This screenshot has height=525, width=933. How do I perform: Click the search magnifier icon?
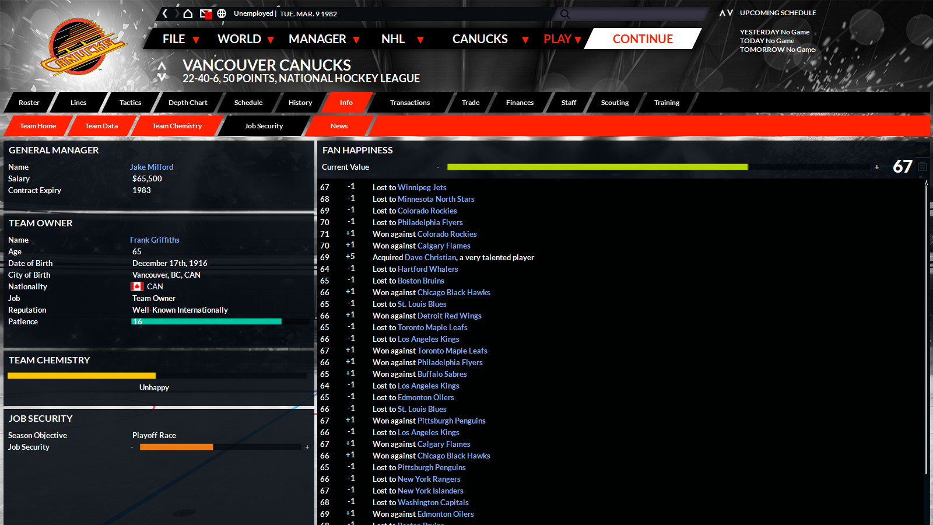click(564, 13)
